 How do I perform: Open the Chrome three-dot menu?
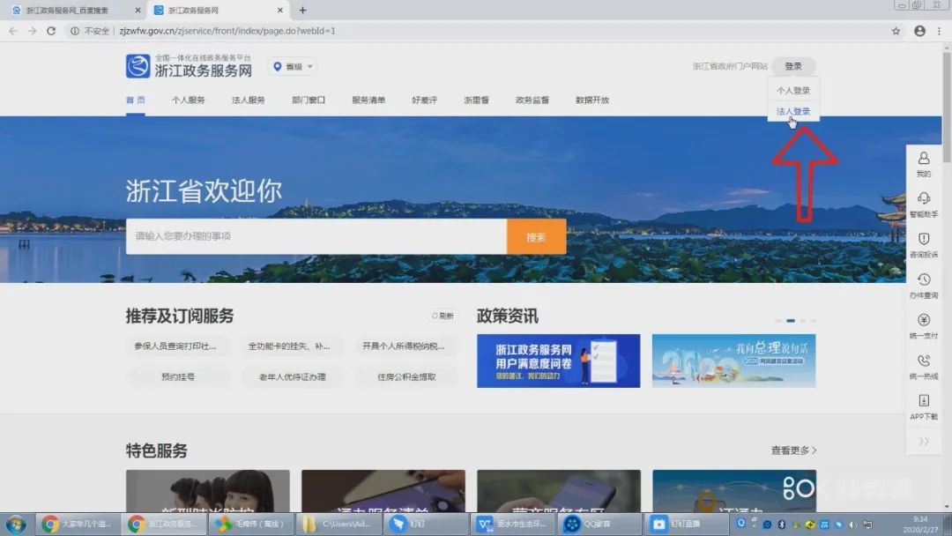click(x=940, y=31)
